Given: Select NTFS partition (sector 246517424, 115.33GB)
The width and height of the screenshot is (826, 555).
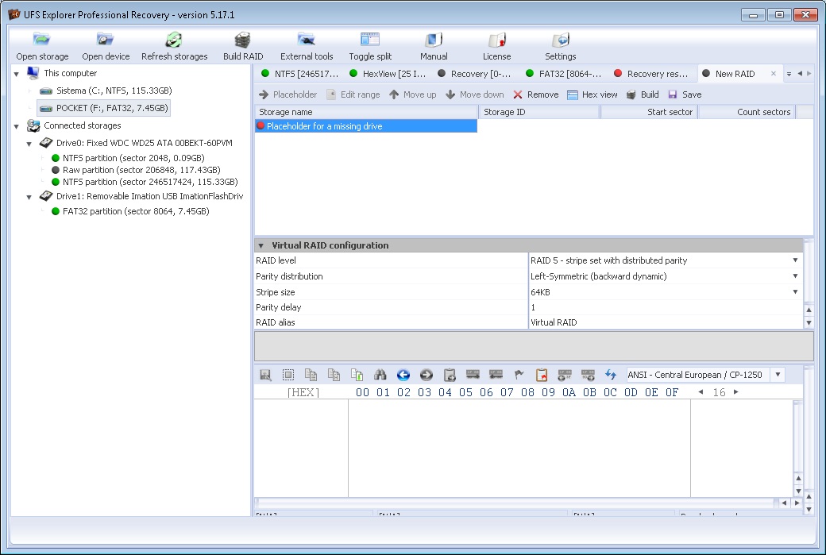Looking at the screenshot, I should click(145, 182).
